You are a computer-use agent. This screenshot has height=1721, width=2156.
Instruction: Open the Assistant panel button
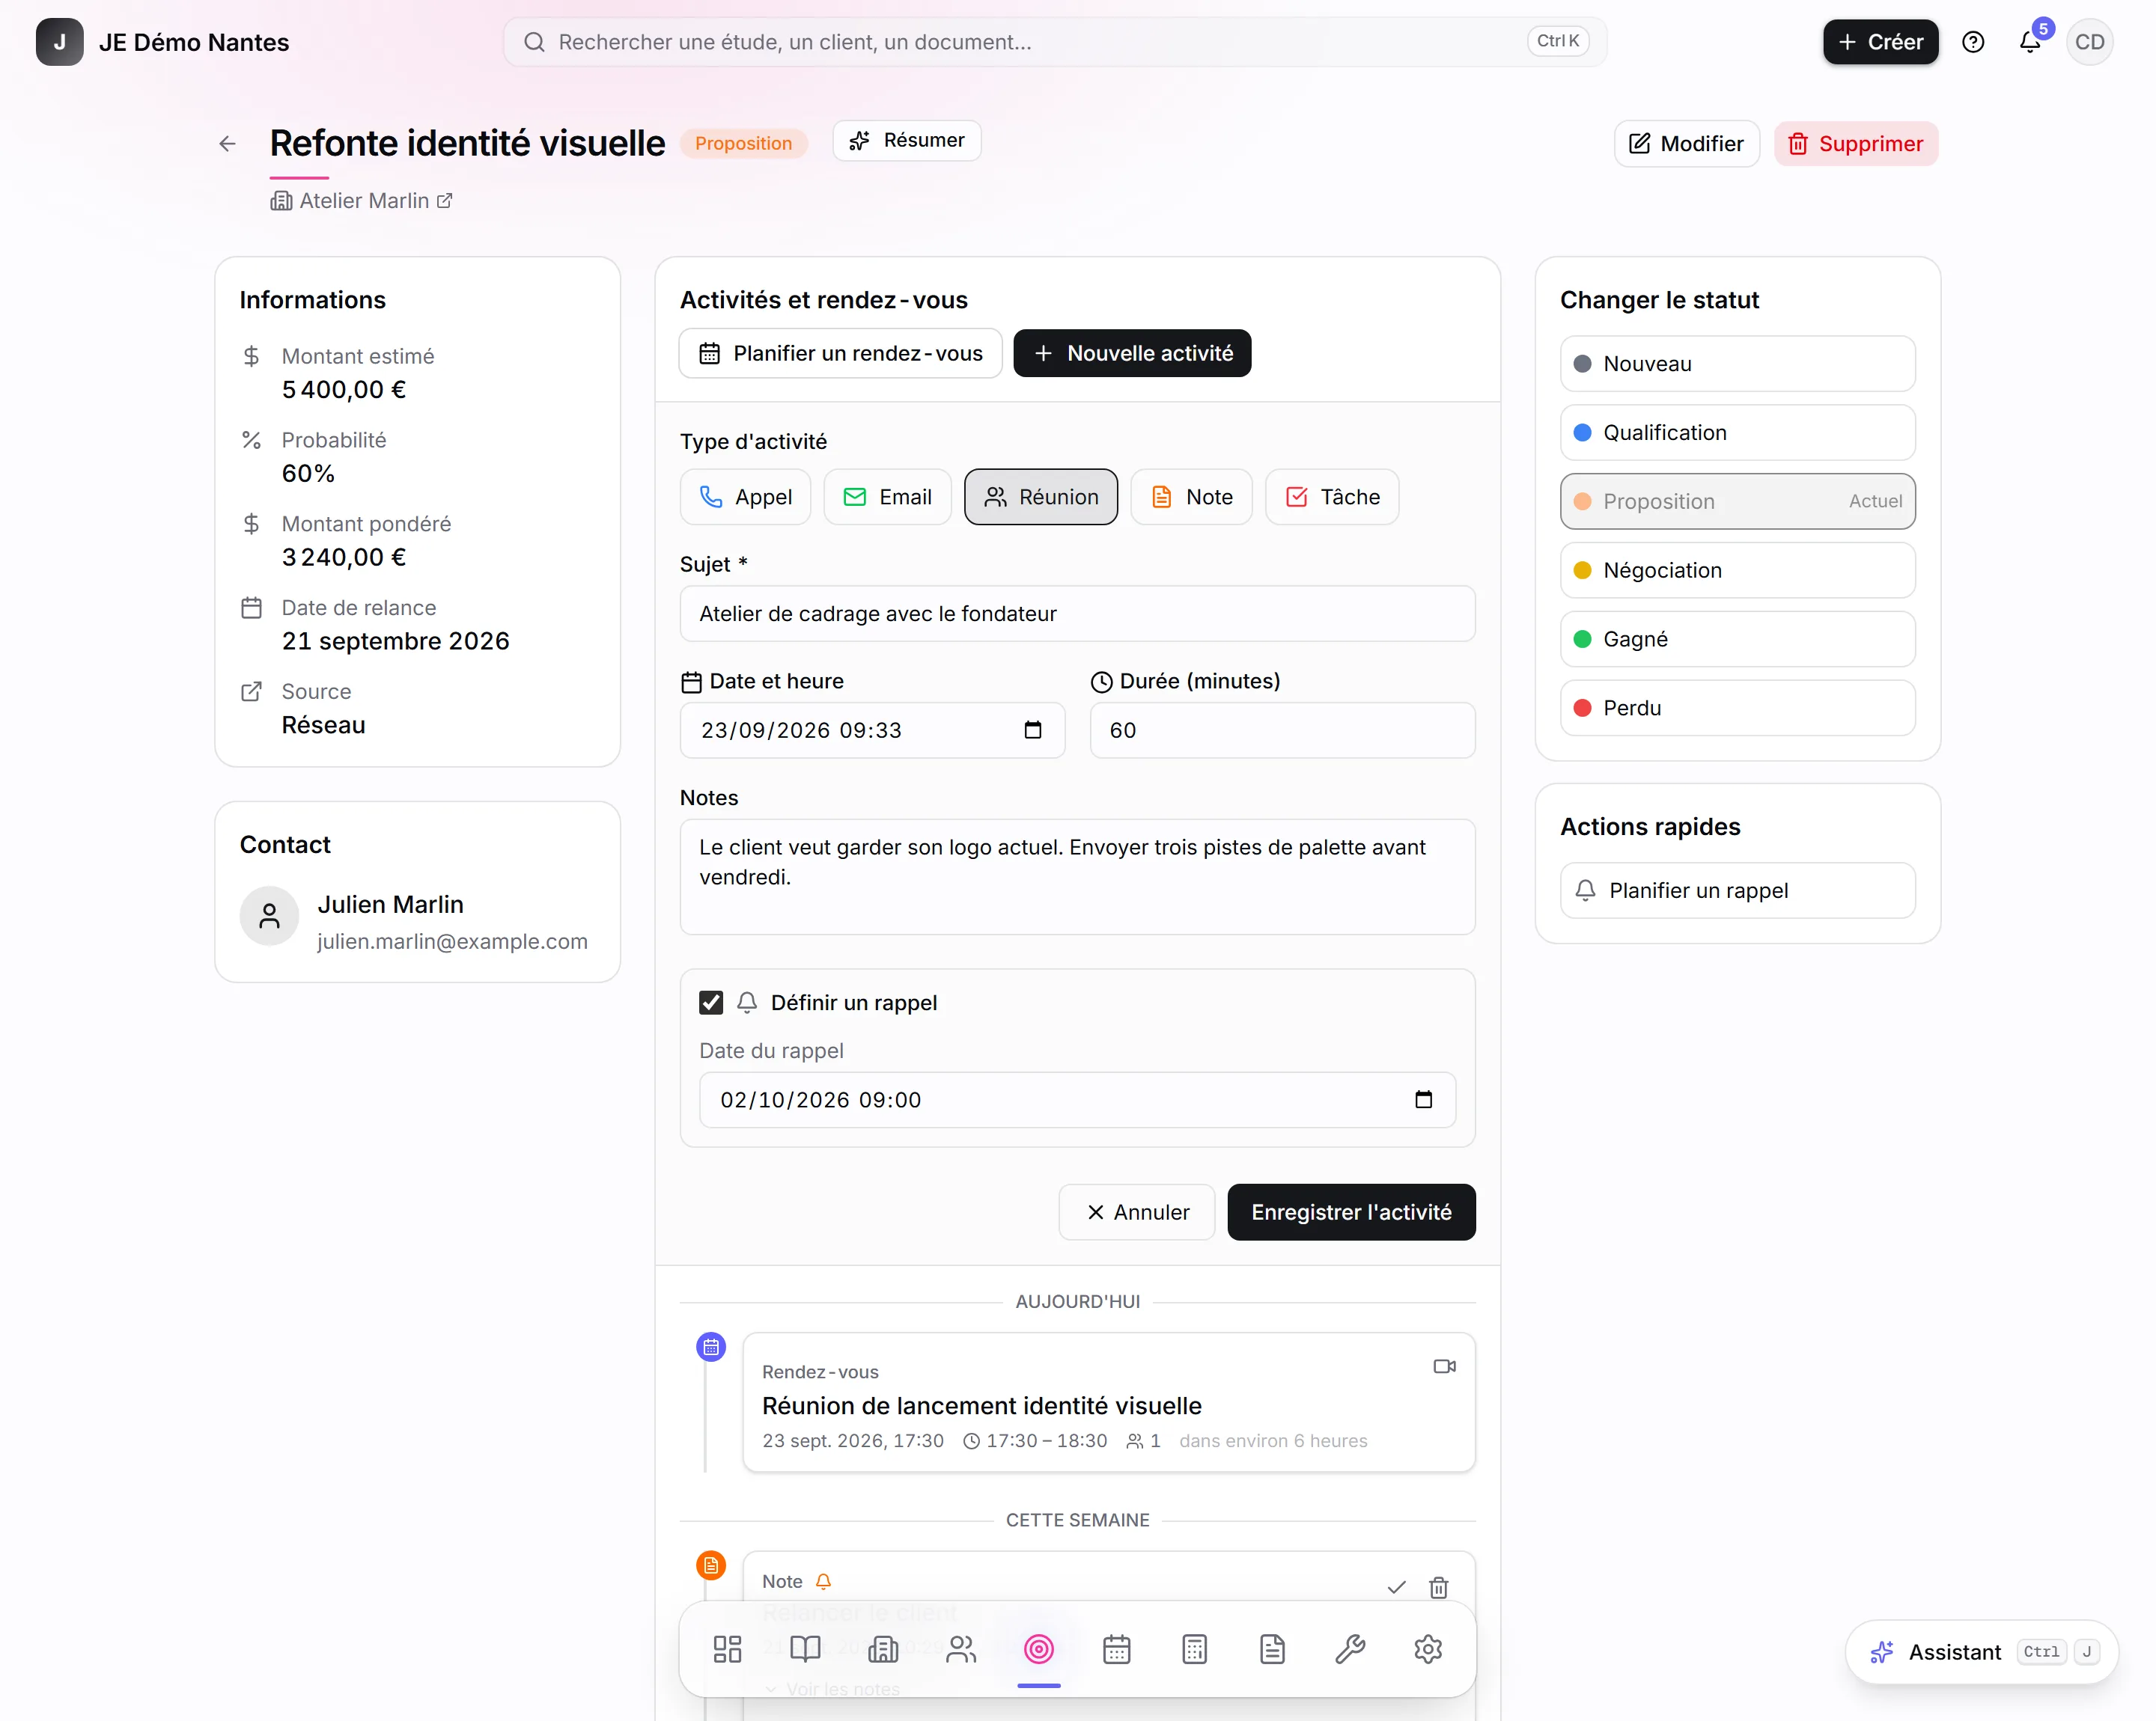click(x=1982, y=1653)
